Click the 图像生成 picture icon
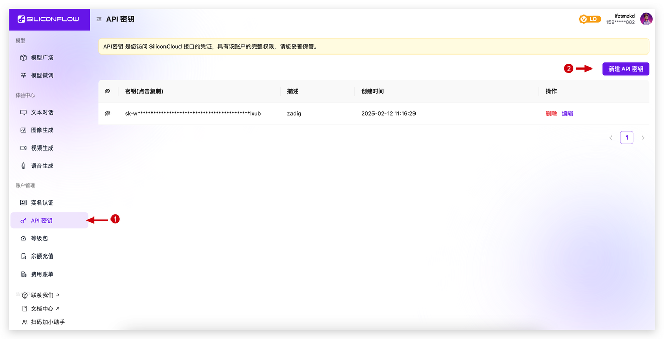The height and width of the screenshot is (339, 664). pos(23,130)
